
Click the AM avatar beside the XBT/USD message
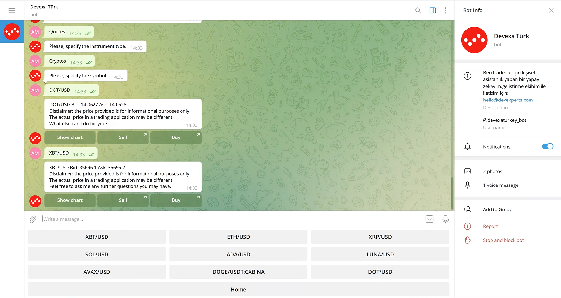point(35,153)
